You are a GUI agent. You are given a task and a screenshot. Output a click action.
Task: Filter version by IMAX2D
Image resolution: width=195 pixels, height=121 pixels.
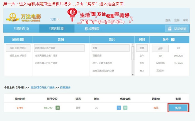[179, 56]
